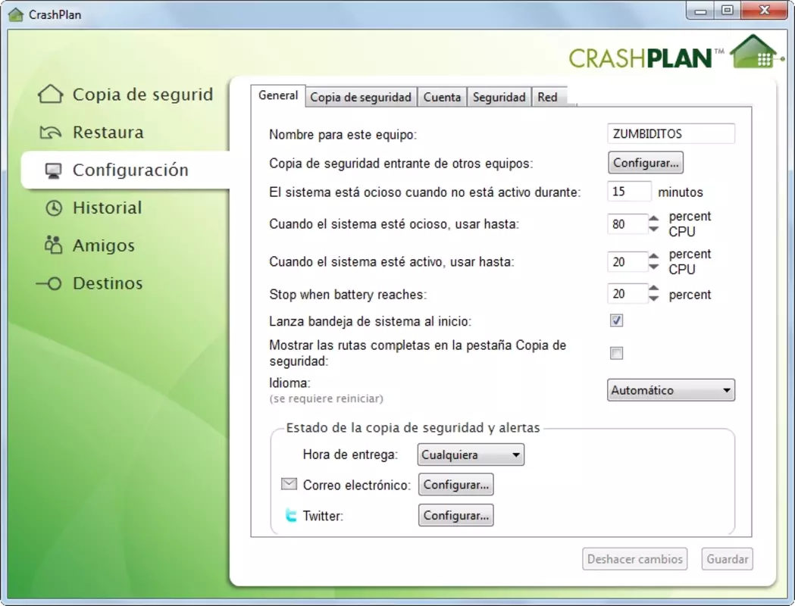Click the people icon beside Amigos

[x=53, y=245]
